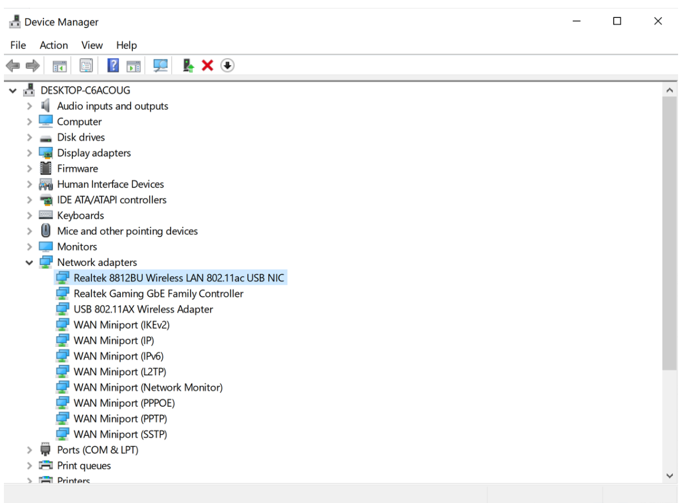Expand Audio inputs and outputs
The image size is (682, 503).
tap(29, 106)
